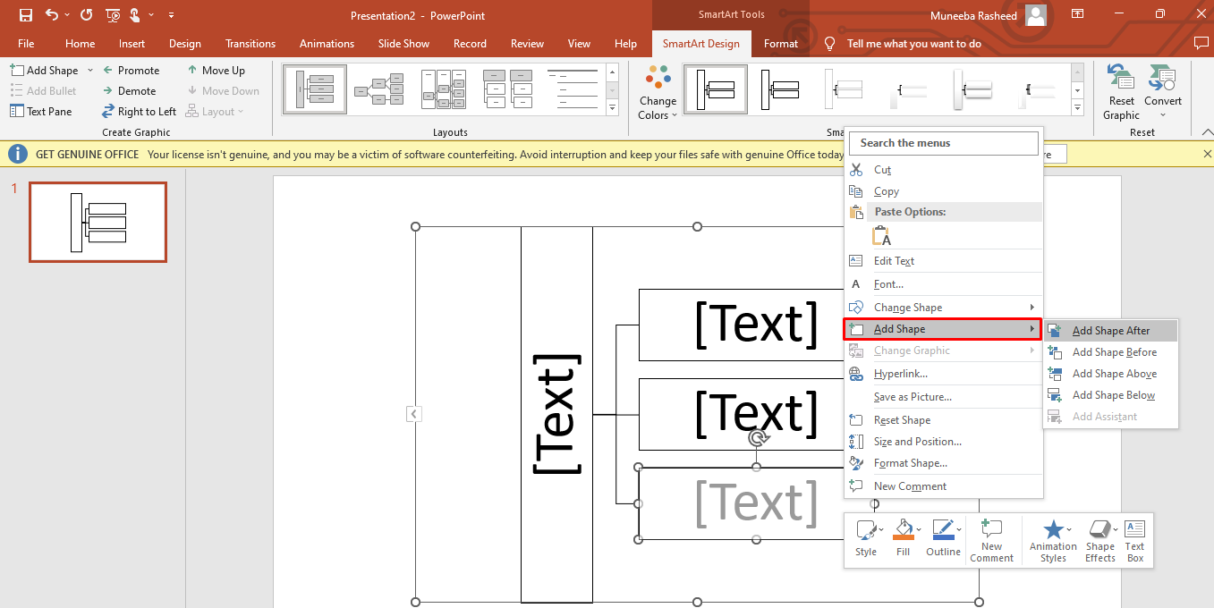Switch to the Design tab

coord(185,43)
